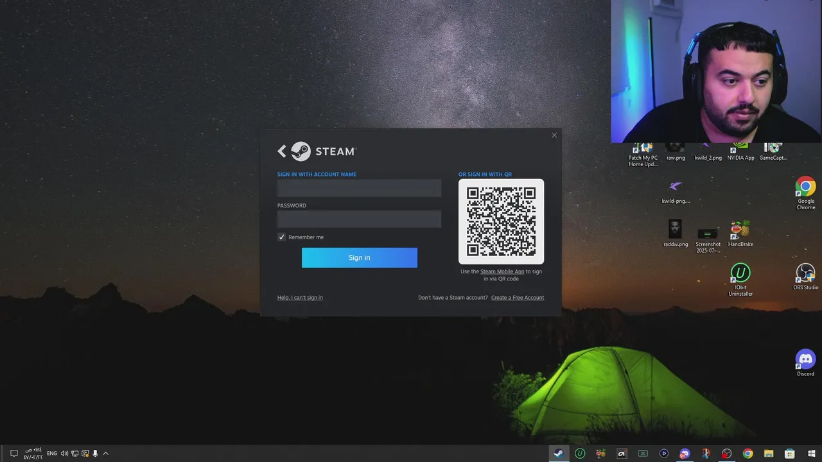Go back using the Steam dialog's arrow

(x=281, y=151)
